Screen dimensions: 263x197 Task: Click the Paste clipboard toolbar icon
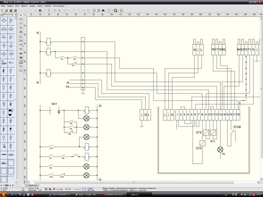[40, 11]
